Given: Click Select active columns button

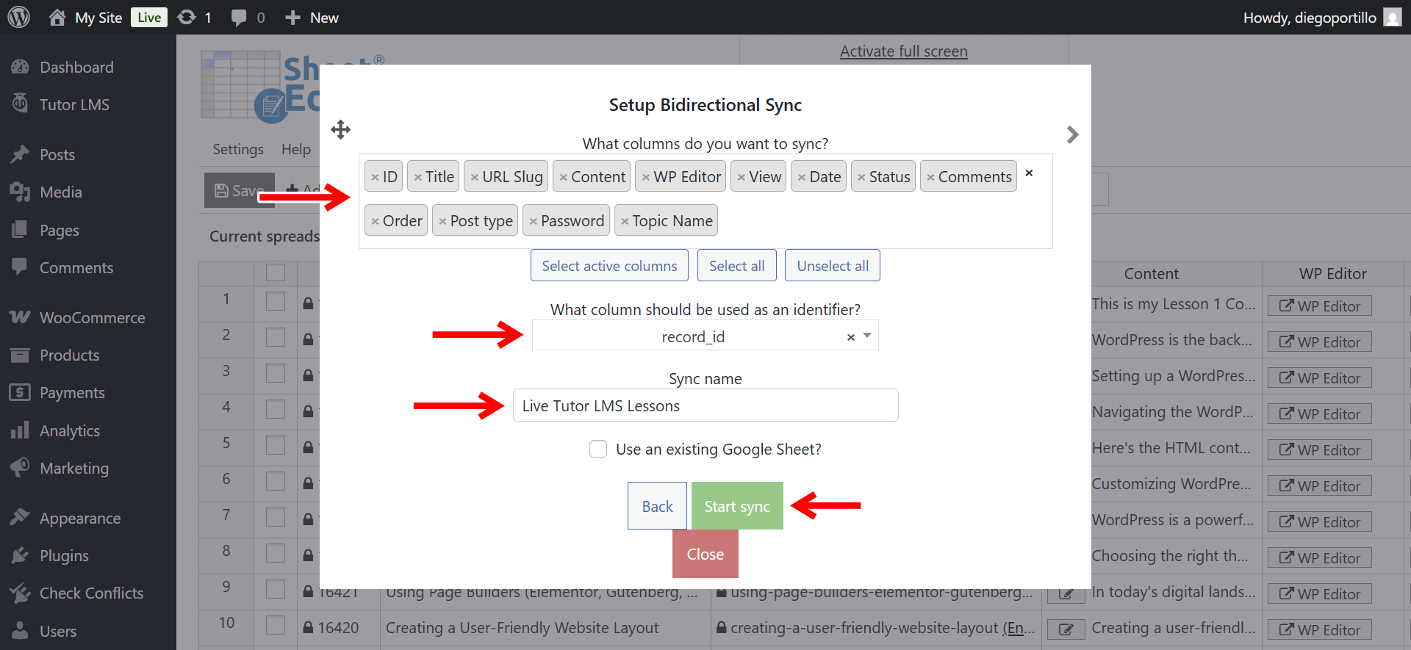Looking at the screenshot, I should pyautogui.click(x=609, y=265).
